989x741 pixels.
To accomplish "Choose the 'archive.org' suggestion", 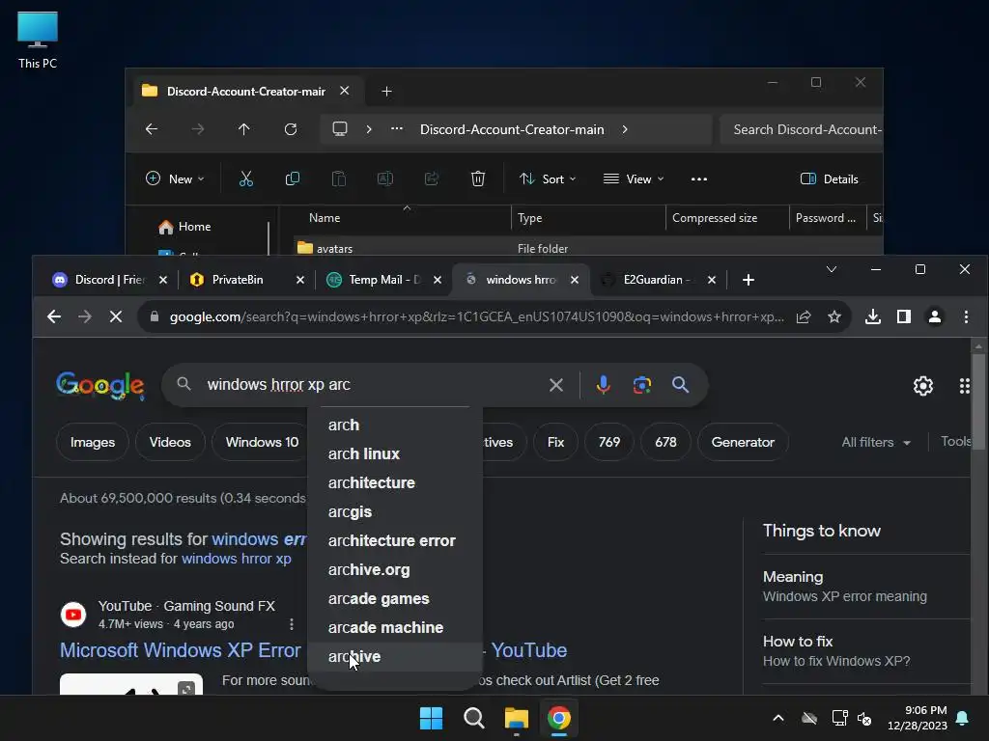I will (395, 569).
